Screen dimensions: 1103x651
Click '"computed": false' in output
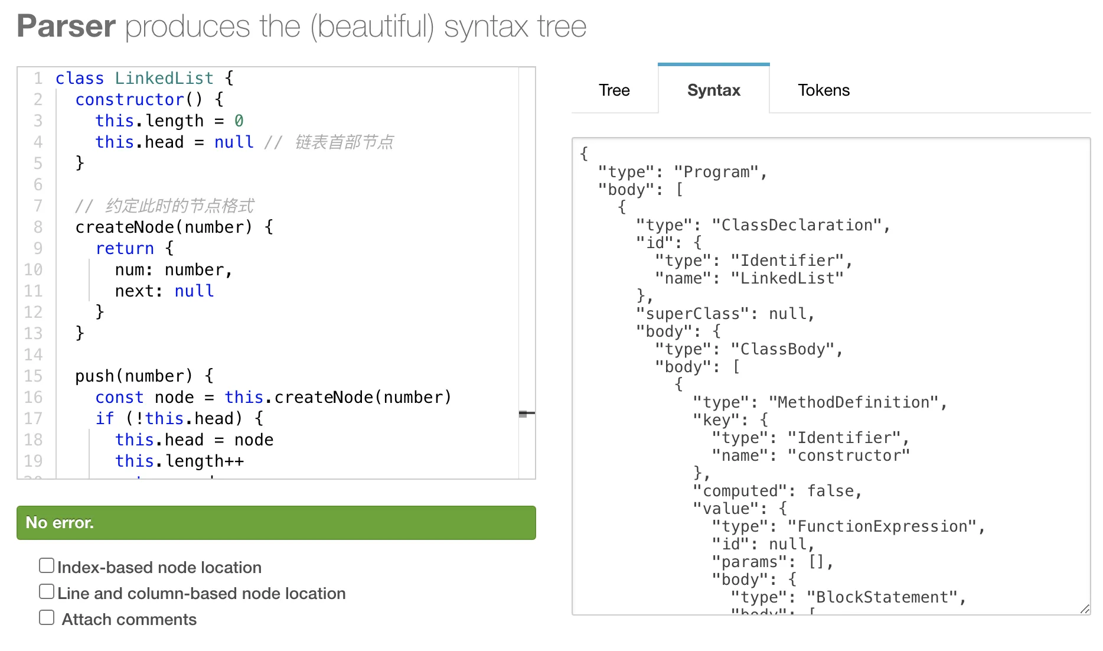pyautogui.click(x=777, y=491)
